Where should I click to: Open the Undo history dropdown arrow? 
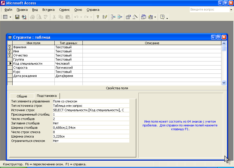tap(81, 17)
